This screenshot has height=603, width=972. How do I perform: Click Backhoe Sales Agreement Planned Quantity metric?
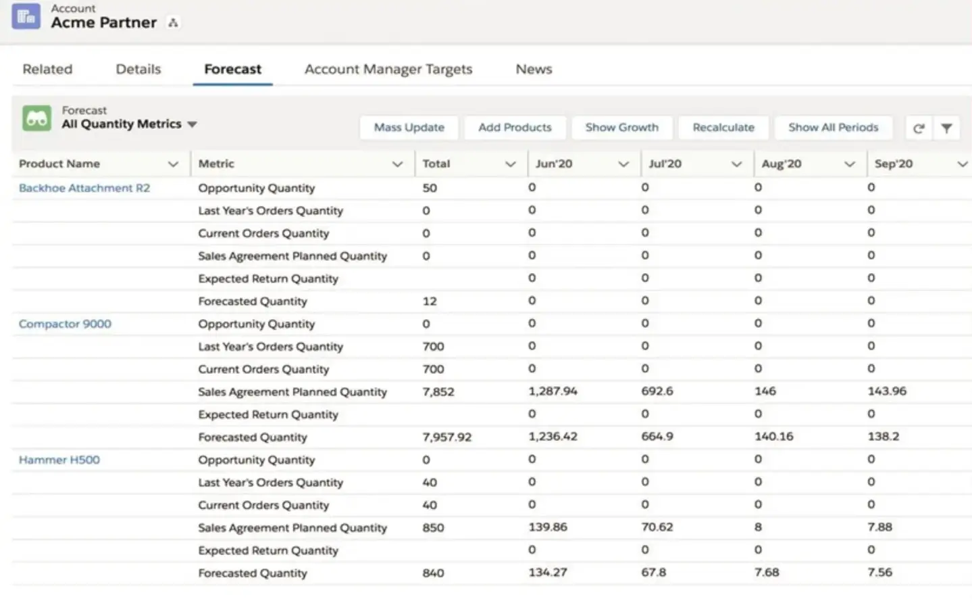(292, 256)
